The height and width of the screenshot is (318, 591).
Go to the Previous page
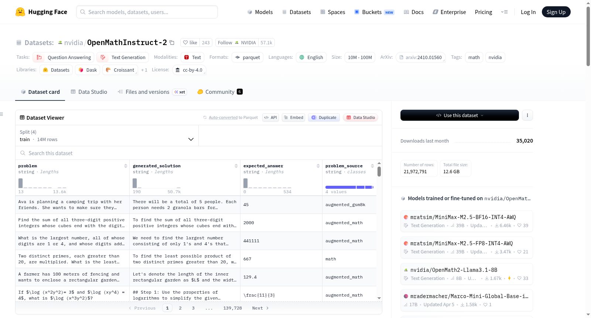pyautogui.click(x=142, y=308)
